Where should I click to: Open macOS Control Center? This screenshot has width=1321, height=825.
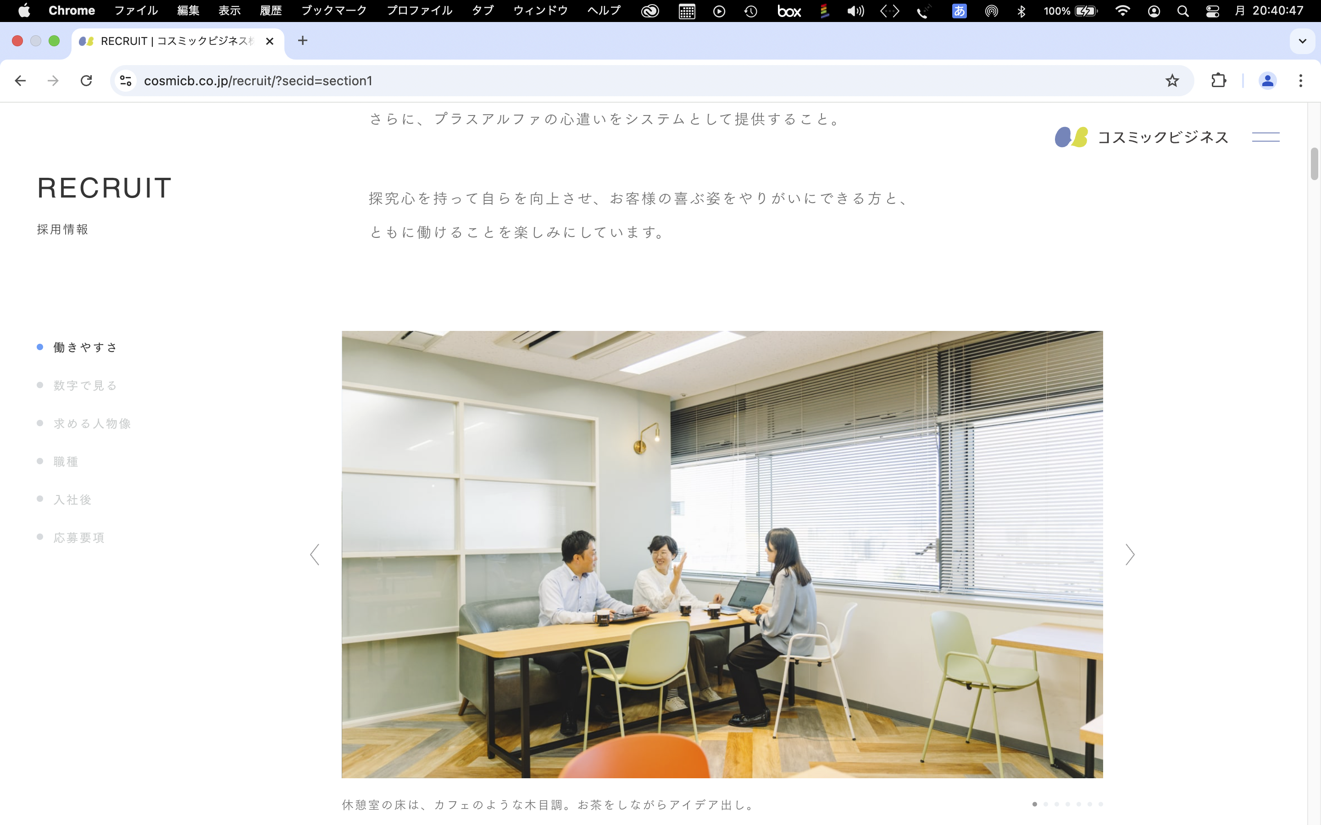pos(1212,11)
